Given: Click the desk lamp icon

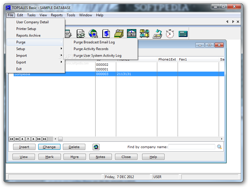Looking at the screenshot, I should (157, 34).
